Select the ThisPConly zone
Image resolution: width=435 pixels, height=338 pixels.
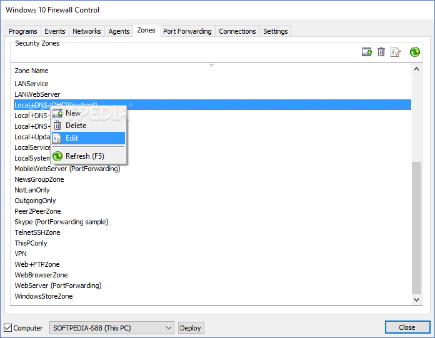[31, 243]
